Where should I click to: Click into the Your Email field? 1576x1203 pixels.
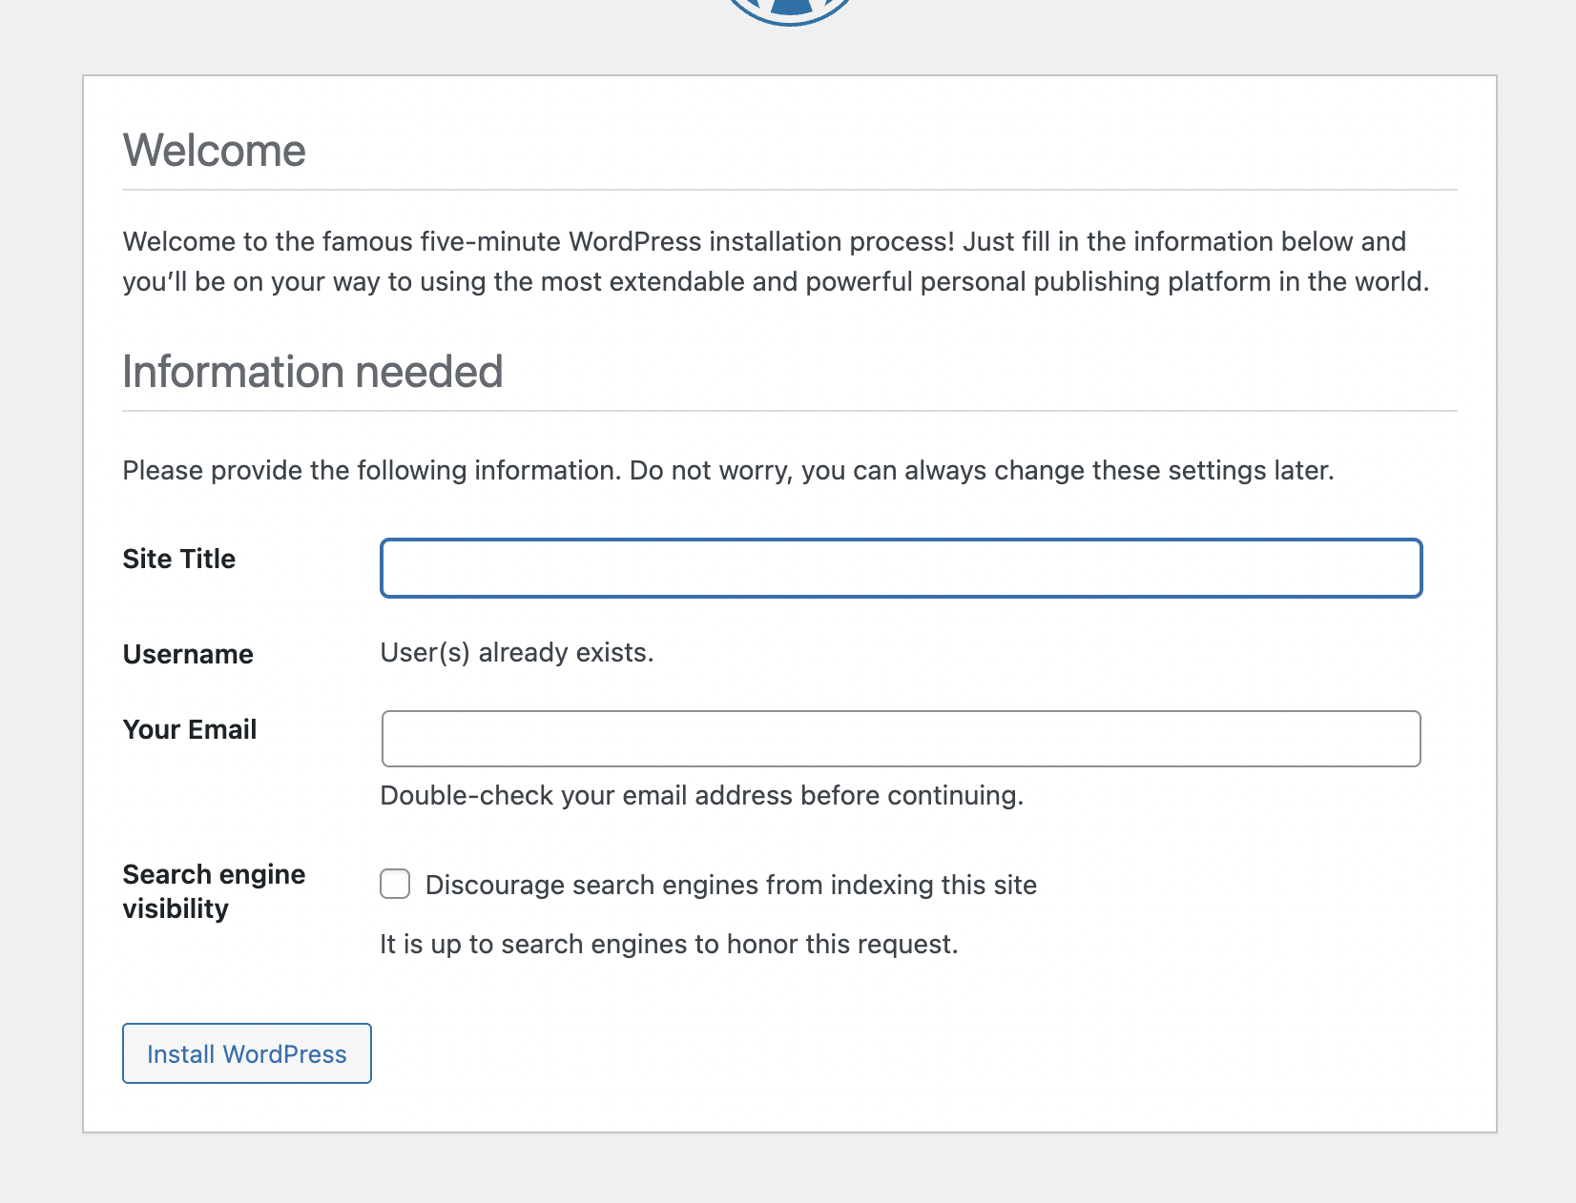902,739
